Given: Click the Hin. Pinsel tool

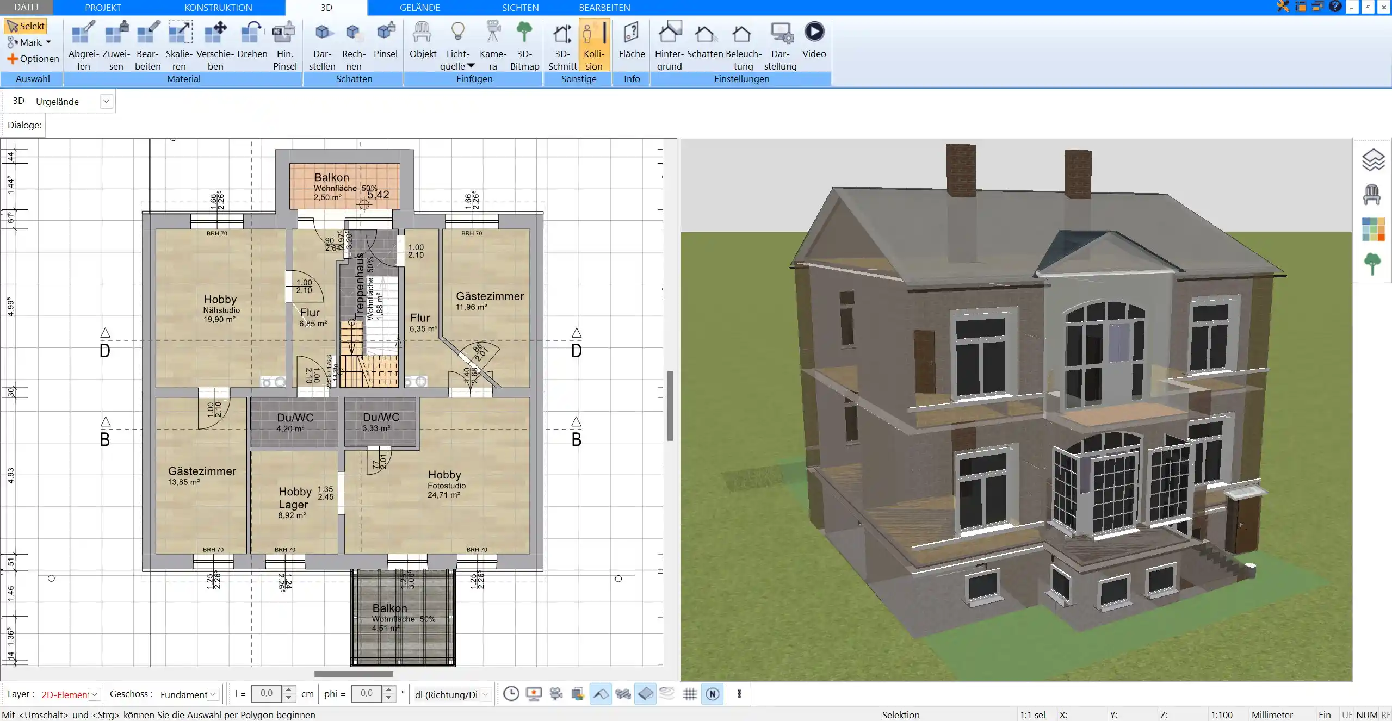Looking at the screenshot, I should 284,45.
